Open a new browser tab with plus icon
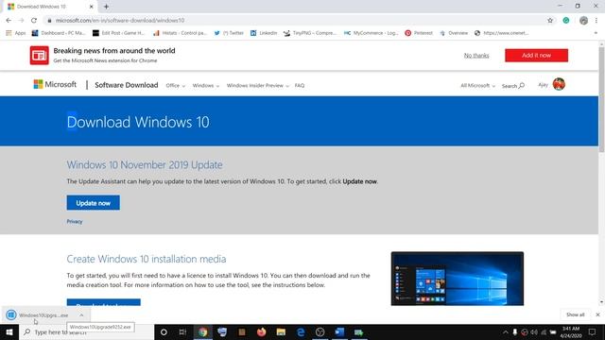The image size is (605, 340). pyautogui.click(x=106, y=7)
